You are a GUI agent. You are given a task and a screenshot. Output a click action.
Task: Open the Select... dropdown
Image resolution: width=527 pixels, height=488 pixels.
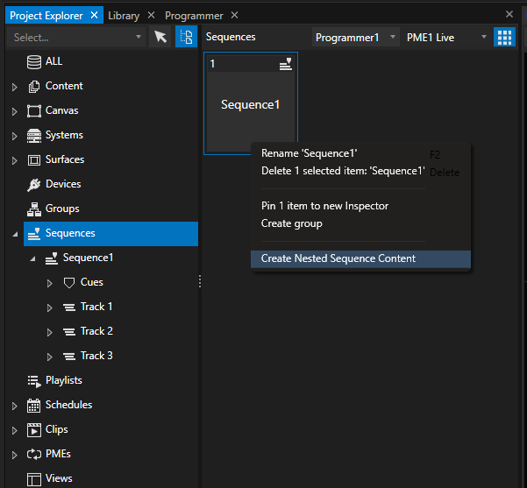pos(76,37)
